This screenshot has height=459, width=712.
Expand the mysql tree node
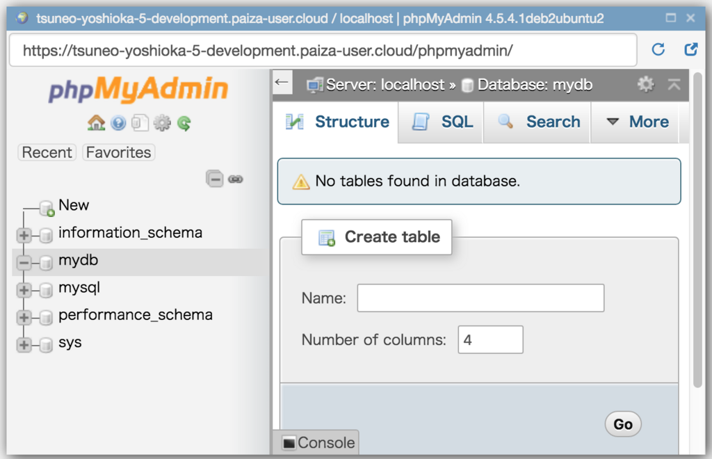point(24,290)
